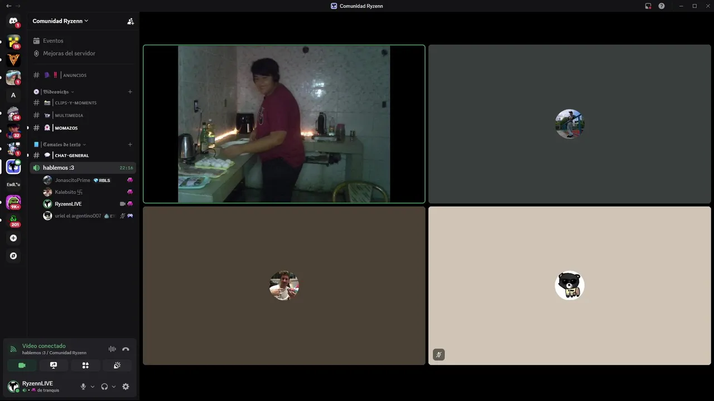Screen dimensions: 714x401
Task: Open Comunidad Ryzenn server dropdown menu
Action: pos(60,21)
